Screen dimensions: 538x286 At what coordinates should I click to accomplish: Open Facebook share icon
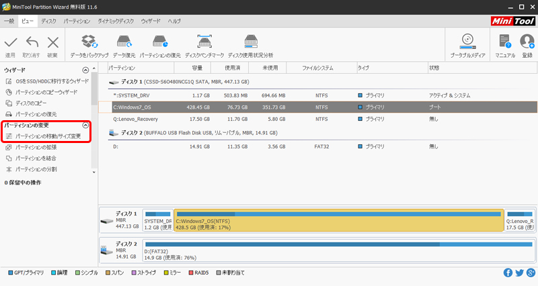508,273
